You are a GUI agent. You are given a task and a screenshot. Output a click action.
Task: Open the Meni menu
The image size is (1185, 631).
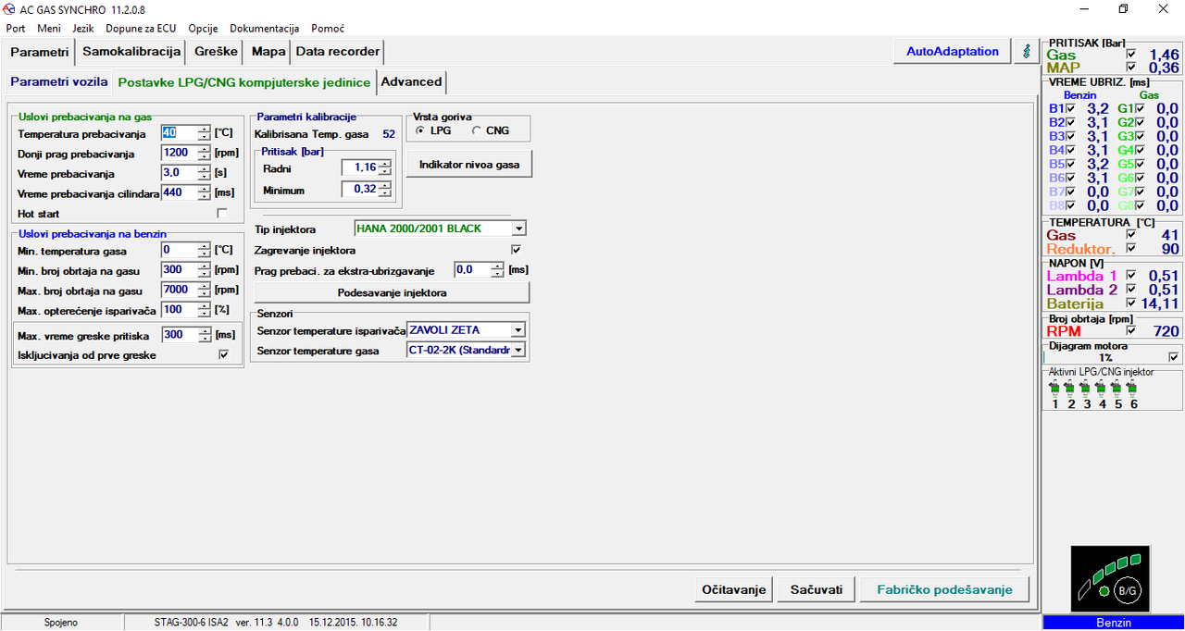point(49,29)
